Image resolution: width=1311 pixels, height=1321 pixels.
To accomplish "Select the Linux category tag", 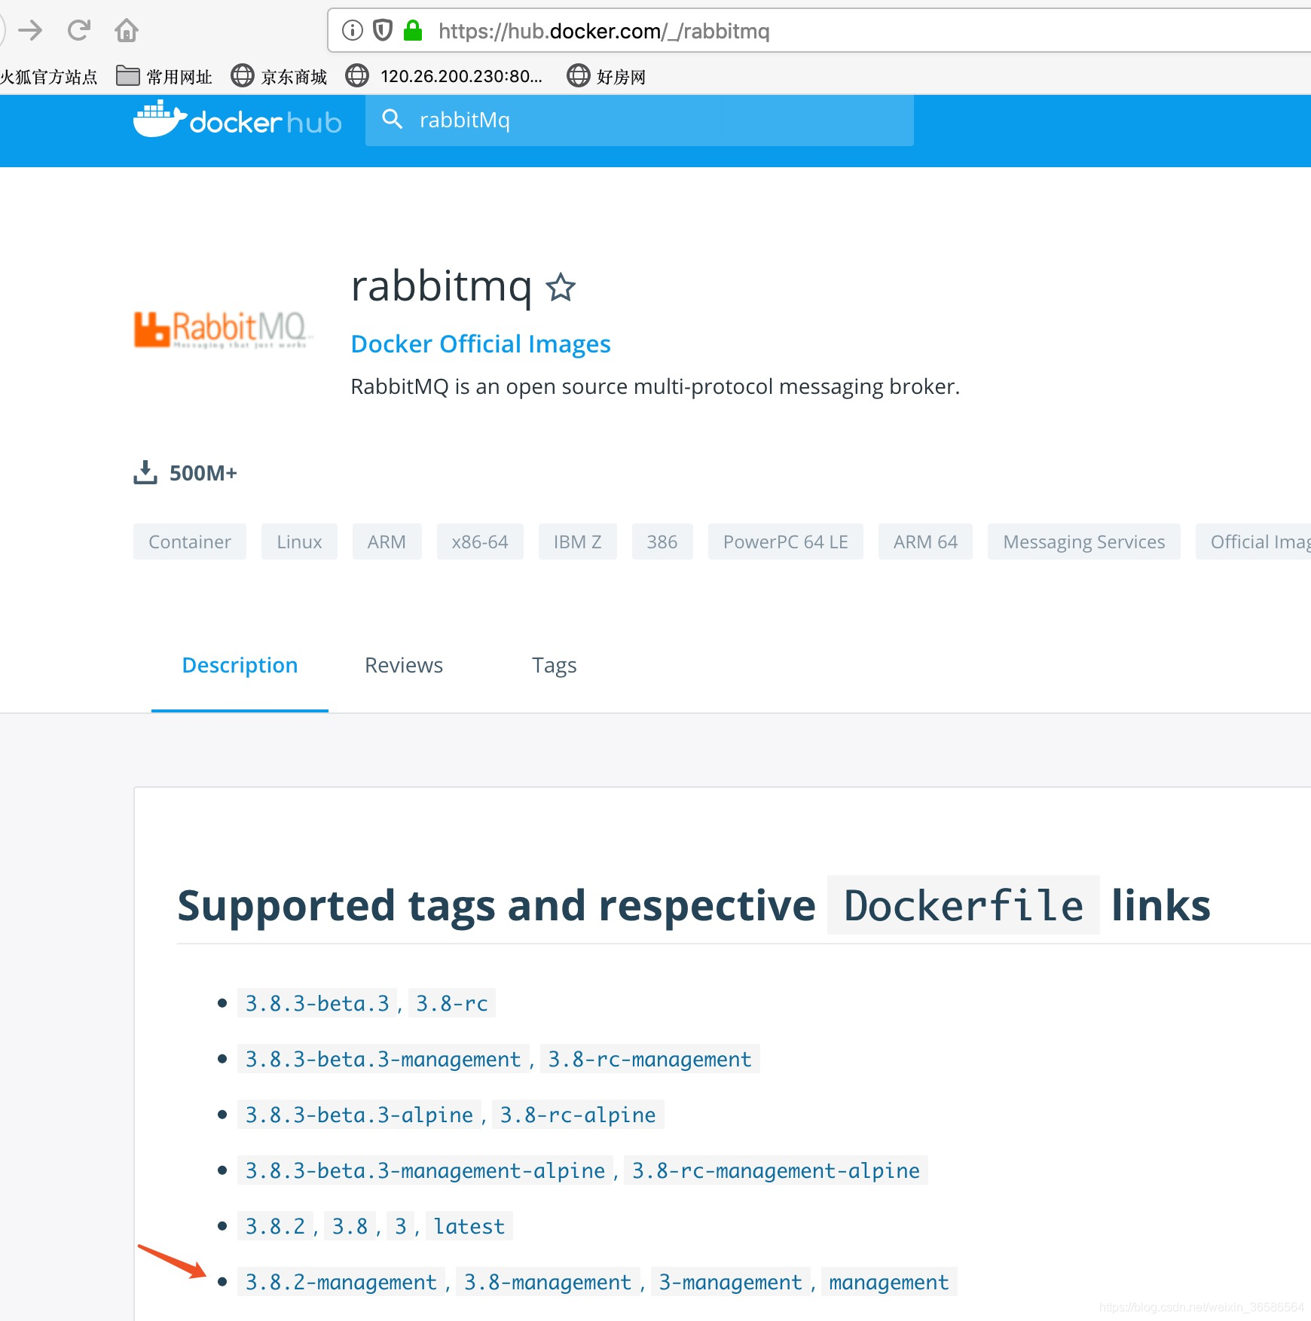I will click(x=299, y=542).
